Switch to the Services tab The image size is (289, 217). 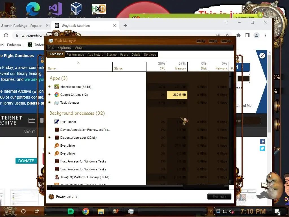tap(150, 55)
